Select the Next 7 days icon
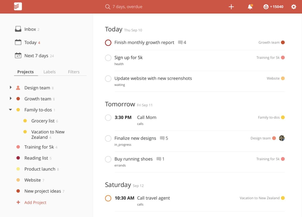Viewport: 302px width, 217px height. tap(18, 55)
